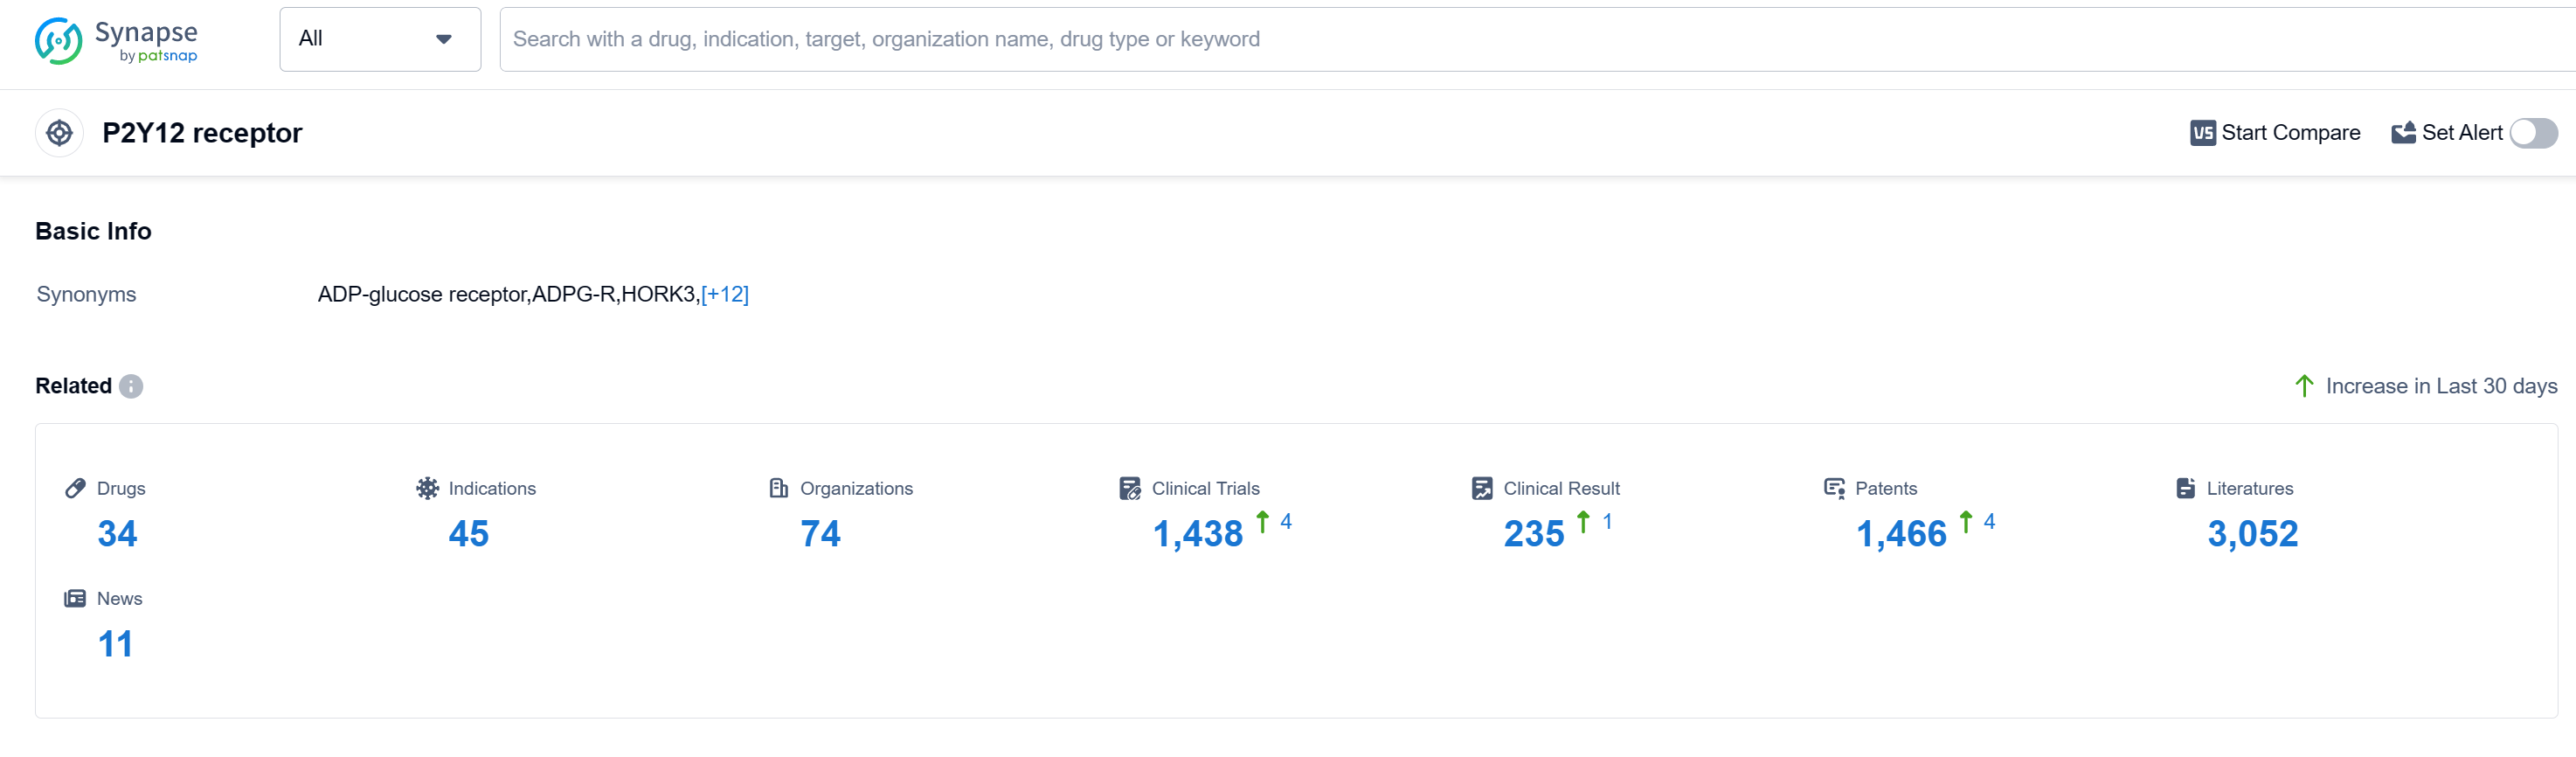2576x757 pixels.
Task: Click the News newspaper icon
Action: click(x=75, y=598)
